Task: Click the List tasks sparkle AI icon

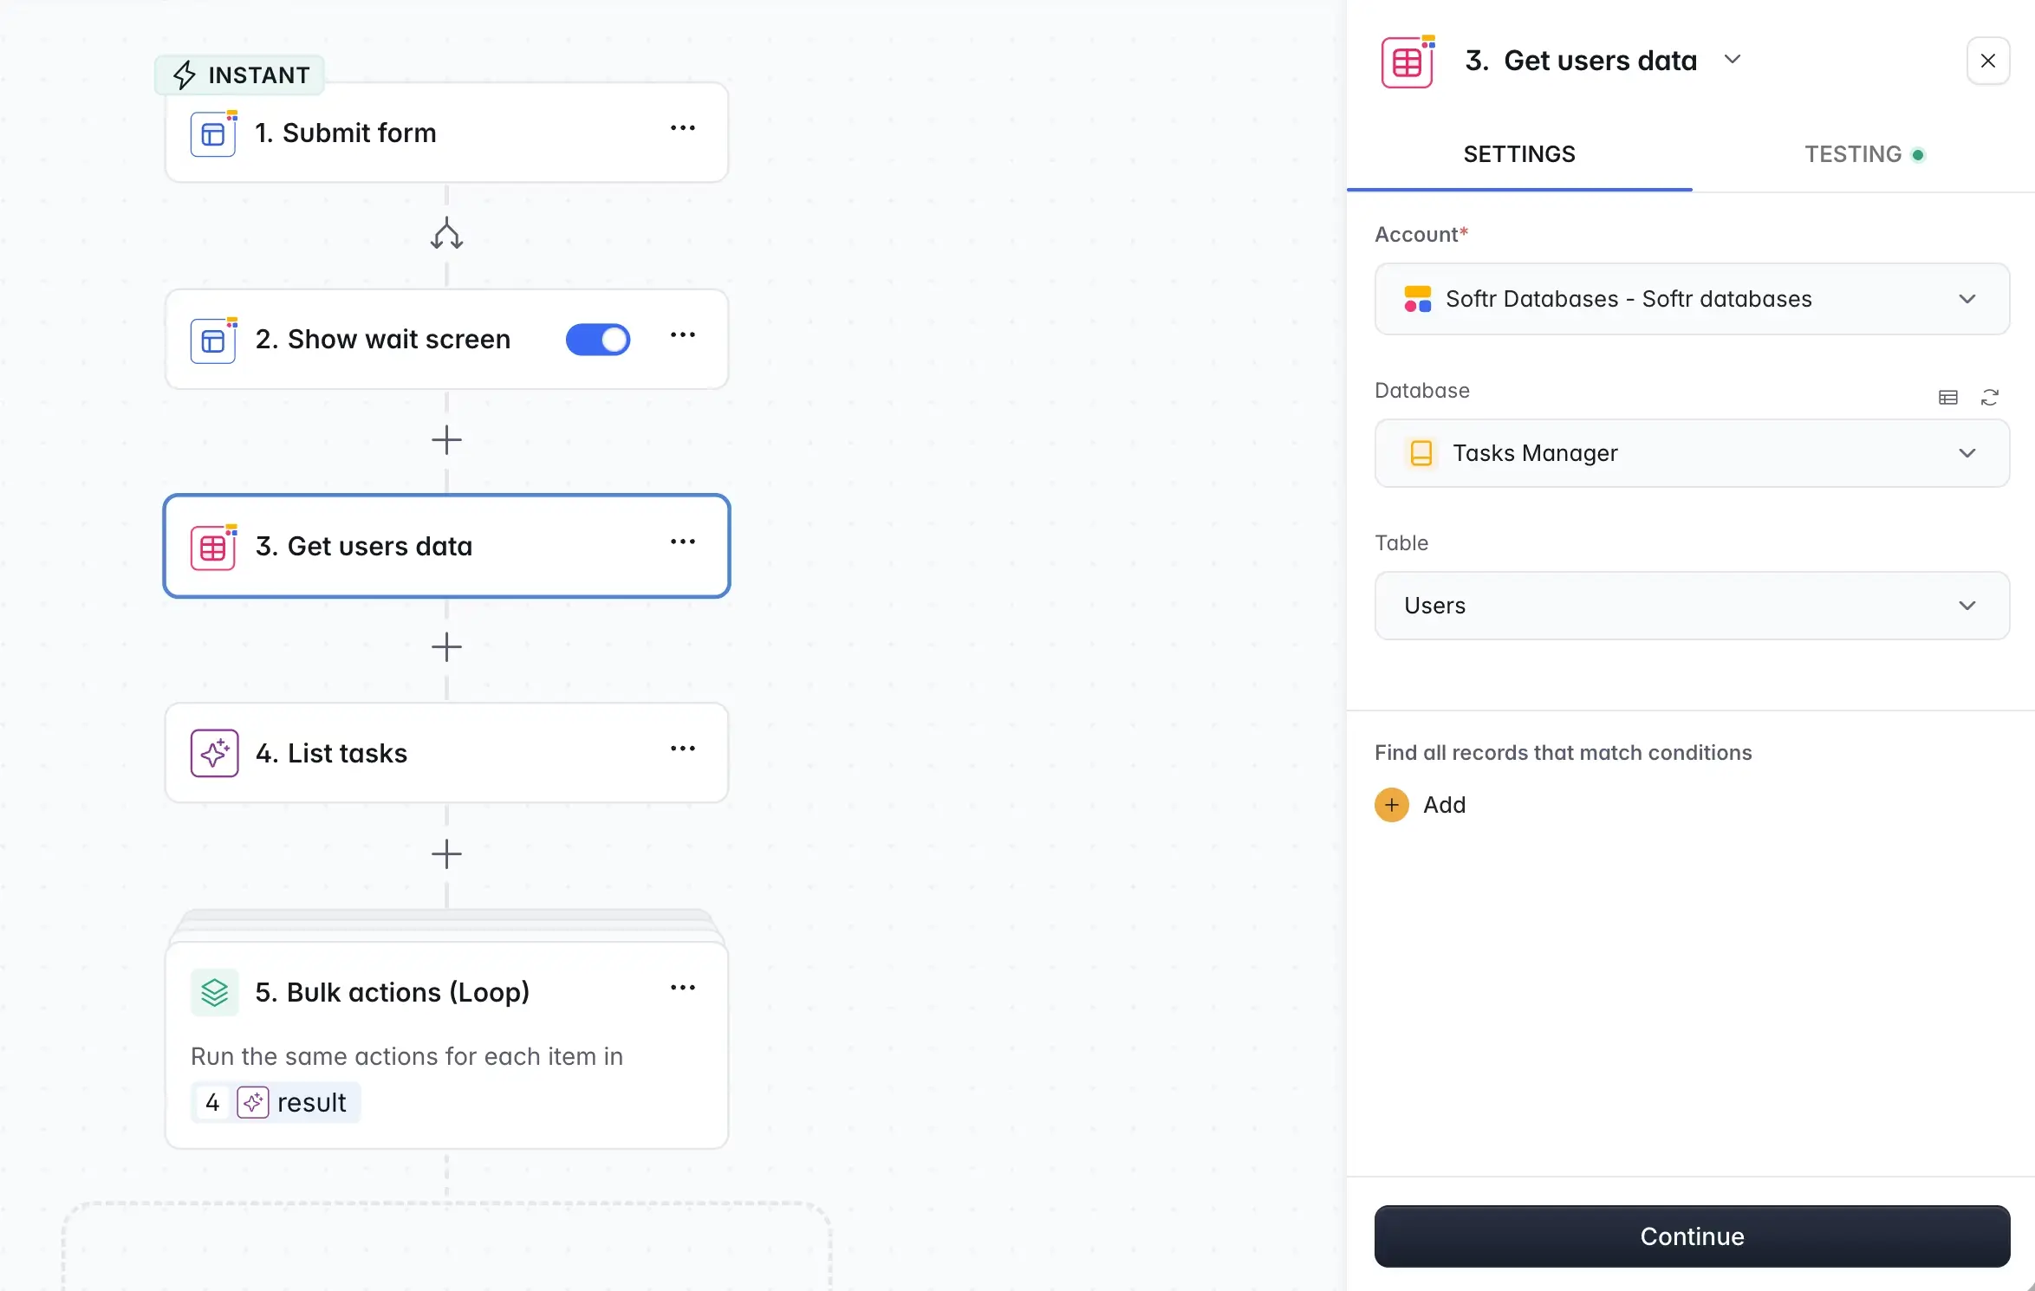Action: (x=213, y=753)
